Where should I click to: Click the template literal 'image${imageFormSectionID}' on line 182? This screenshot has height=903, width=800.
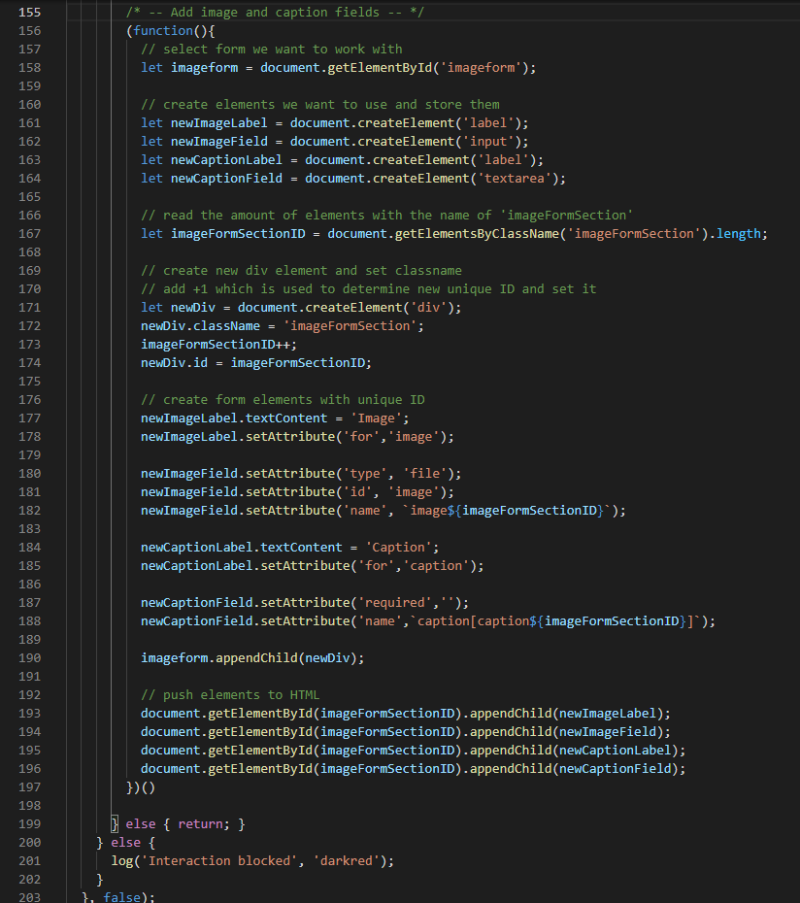click(507, 510)
